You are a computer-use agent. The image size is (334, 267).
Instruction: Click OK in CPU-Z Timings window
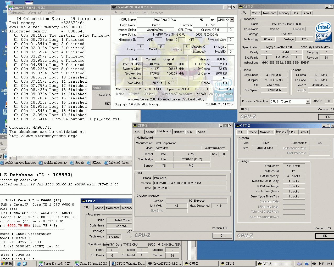coord(325,236)
